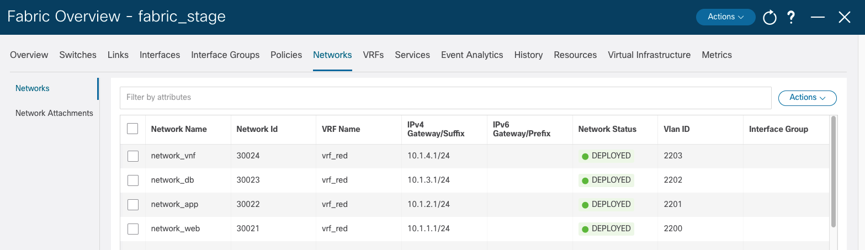Click the network_web network name

(175, 228)
